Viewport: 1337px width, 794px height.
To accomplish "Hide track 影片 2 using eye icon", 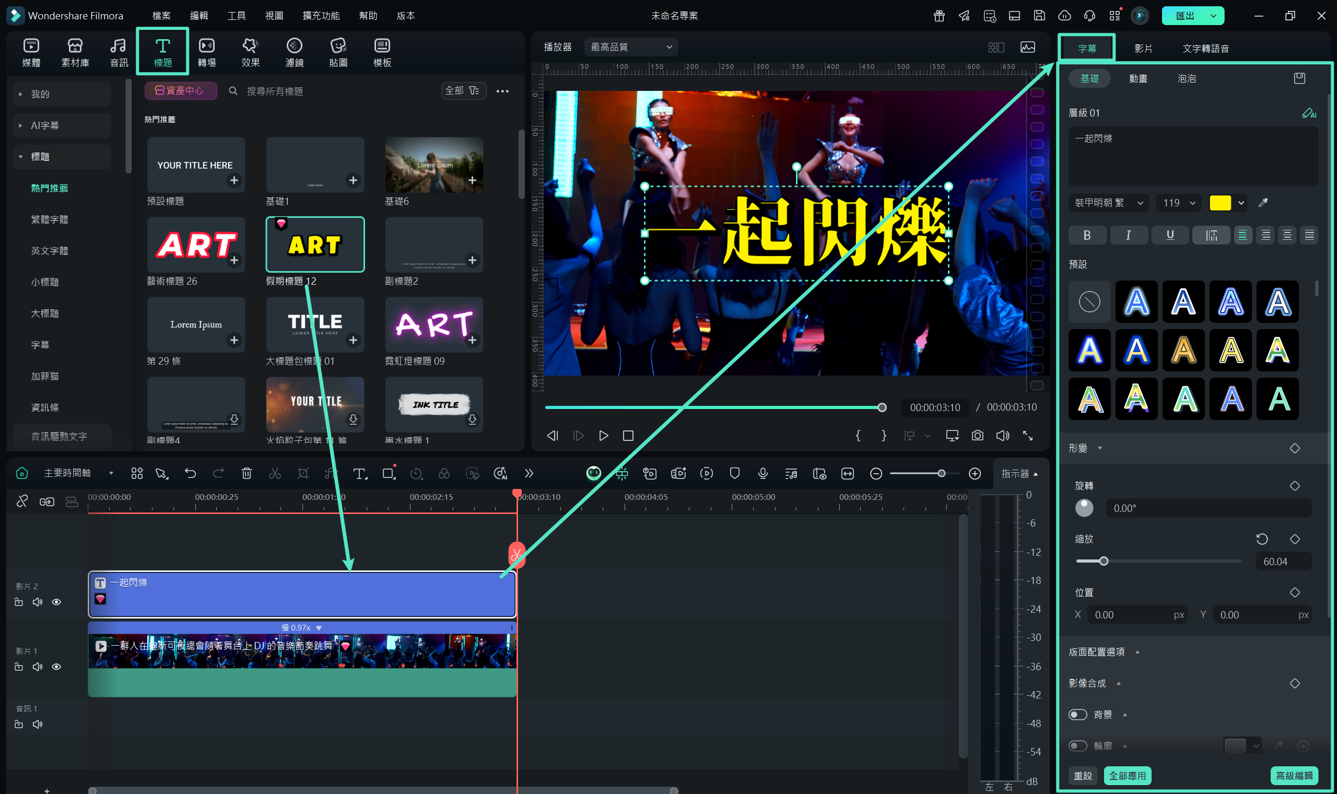I will point(56,602).
